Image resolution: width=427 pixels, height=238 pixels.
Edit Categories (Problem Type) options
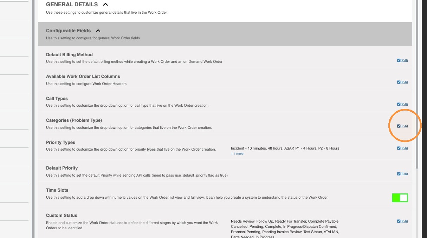(402, 126)
